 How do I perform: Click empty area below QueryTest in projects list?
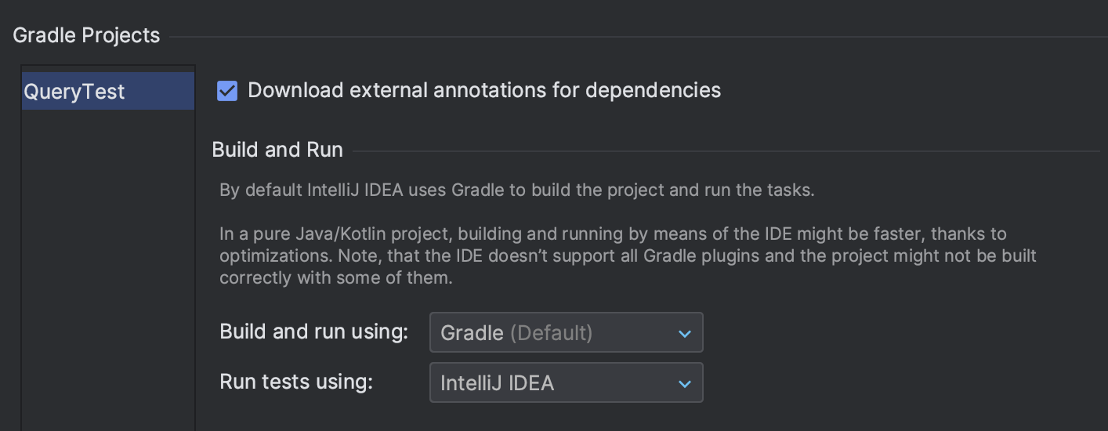point(107,266)
